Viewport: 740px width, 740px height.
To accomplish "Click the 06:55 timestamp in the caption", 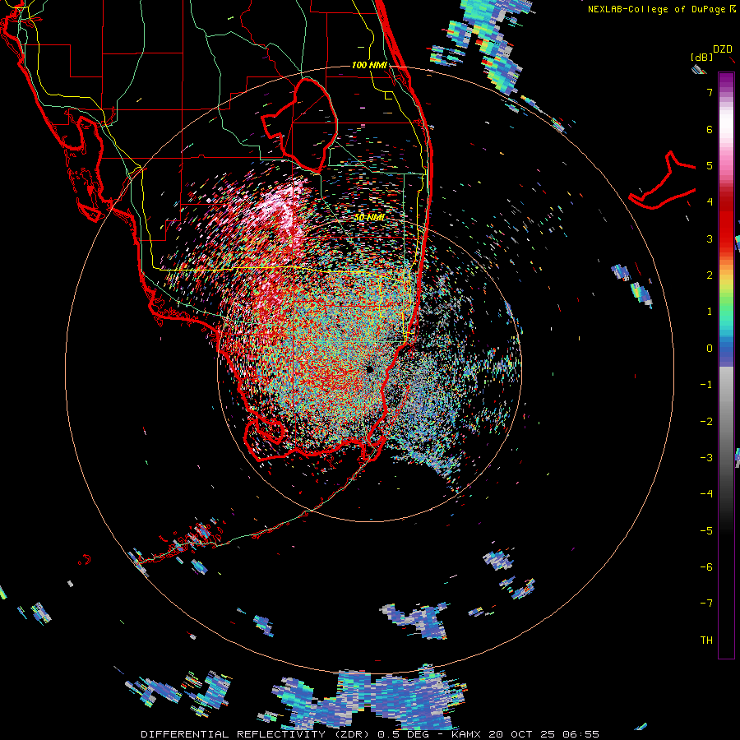I will (x=582, y=734).
